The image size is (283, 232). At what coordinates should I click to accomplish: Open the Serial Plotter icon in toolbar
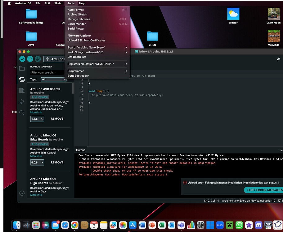(278, 59)
